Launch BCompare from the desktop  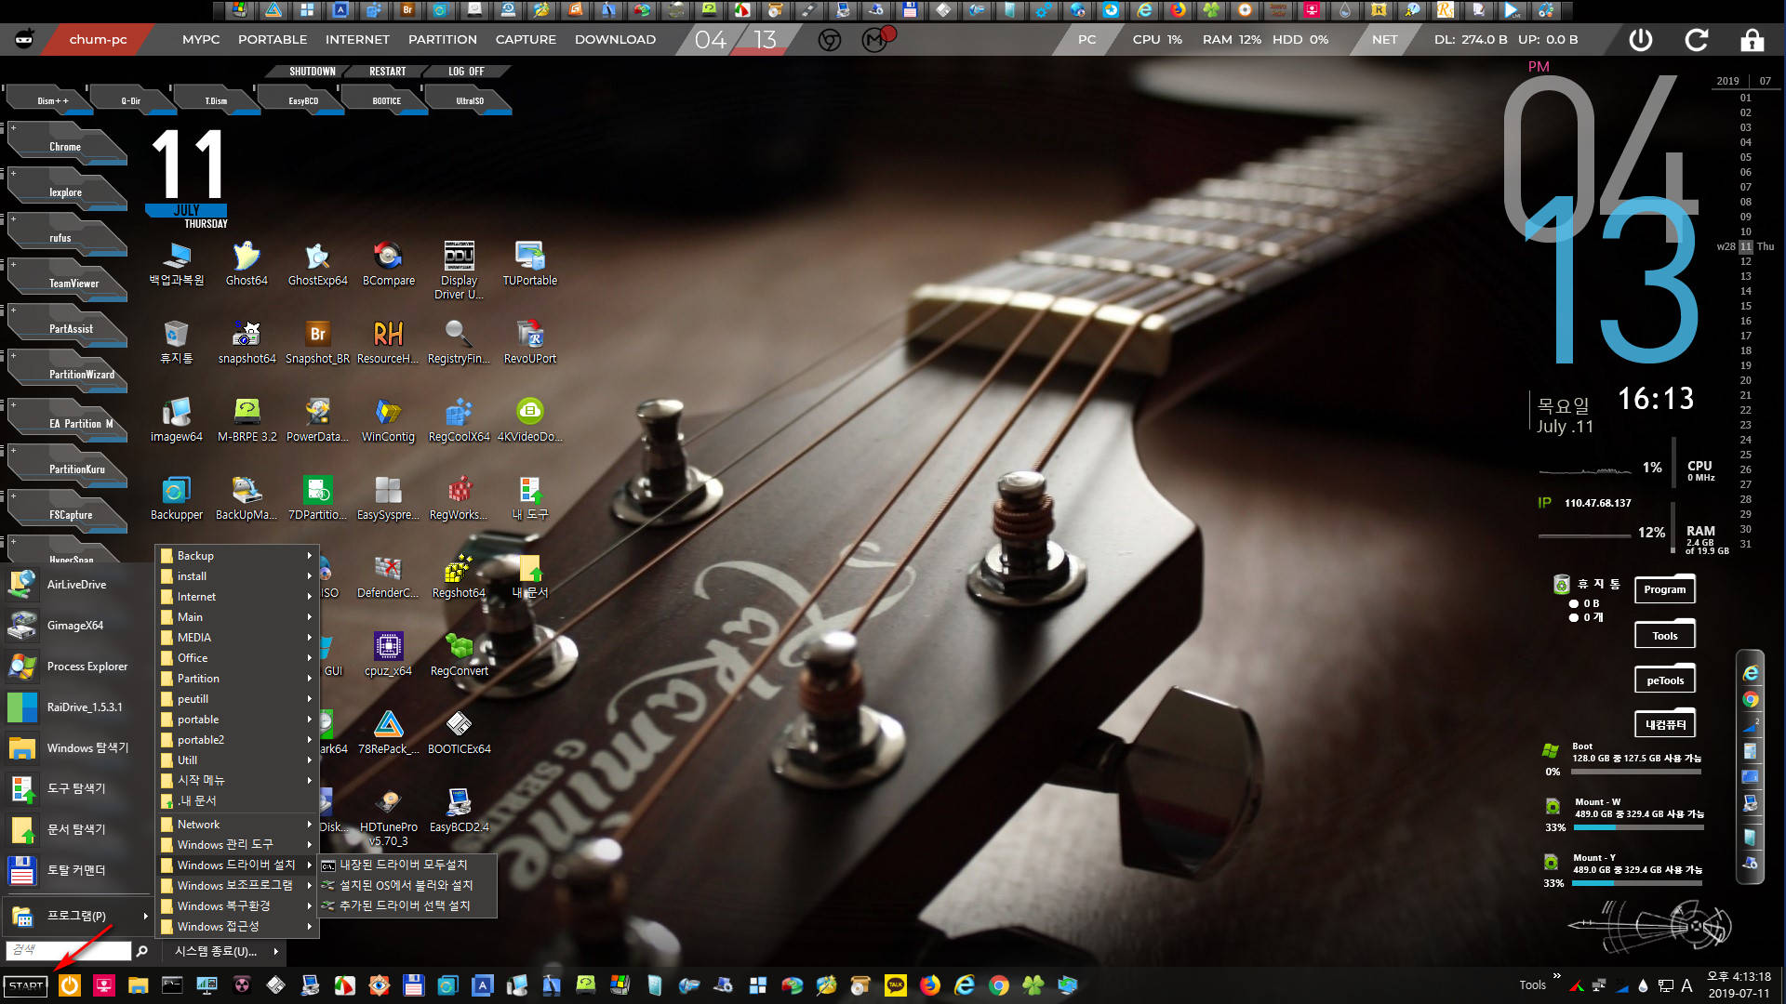click(x=389, y=264)
